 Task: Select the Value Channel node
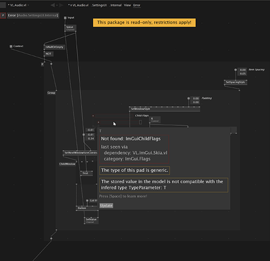[x=70, y=28]
